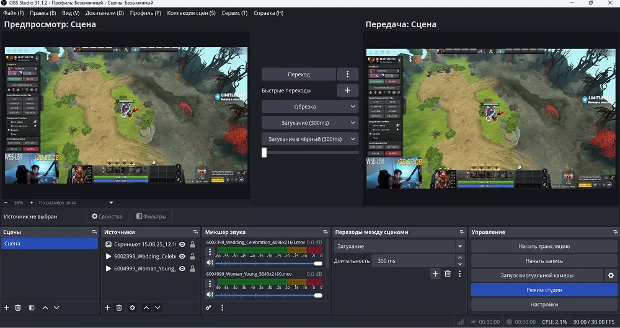Mute the Wedding_Celebration audio speaker icon
620x328 pixels.
pyautogui.click(x=210, y=262)
